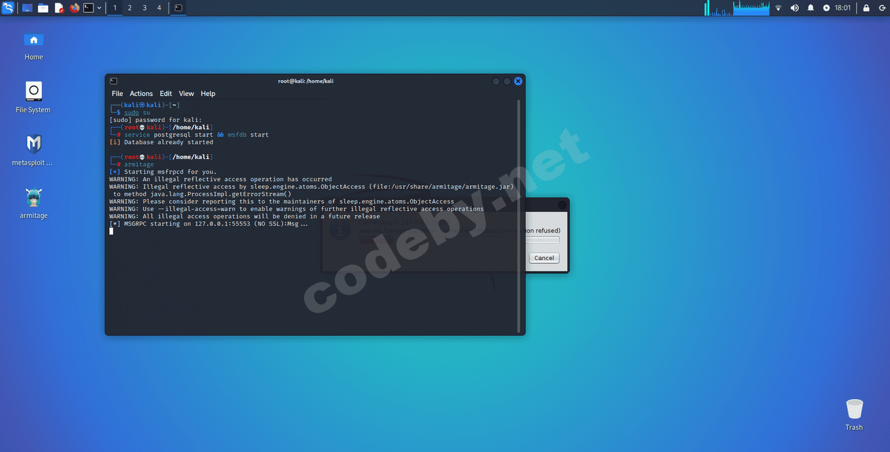Viewport: 890px width, 452px height.
Task: Open the terminal Edit menu
Action: point(166,93)
